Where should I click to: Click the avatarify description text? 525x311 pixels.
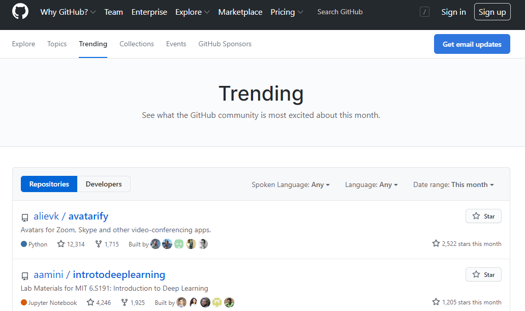116,230
